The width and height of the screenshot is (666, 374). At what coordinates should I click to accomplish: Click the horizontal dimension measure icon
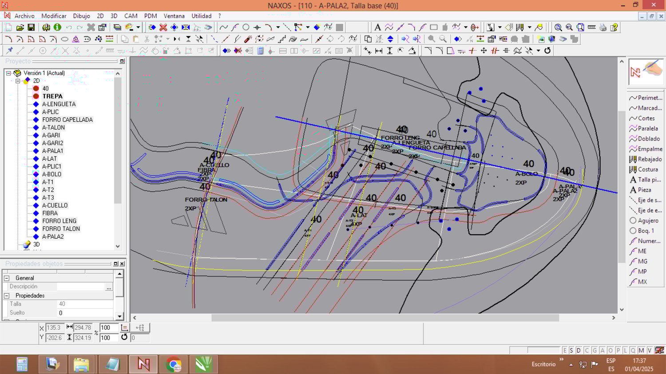click(379, 51)
